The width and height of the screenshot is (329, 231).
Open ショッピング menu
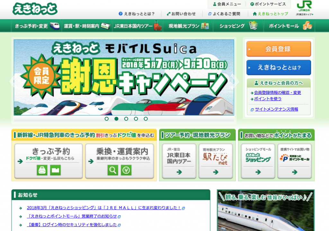pos(239,26)
